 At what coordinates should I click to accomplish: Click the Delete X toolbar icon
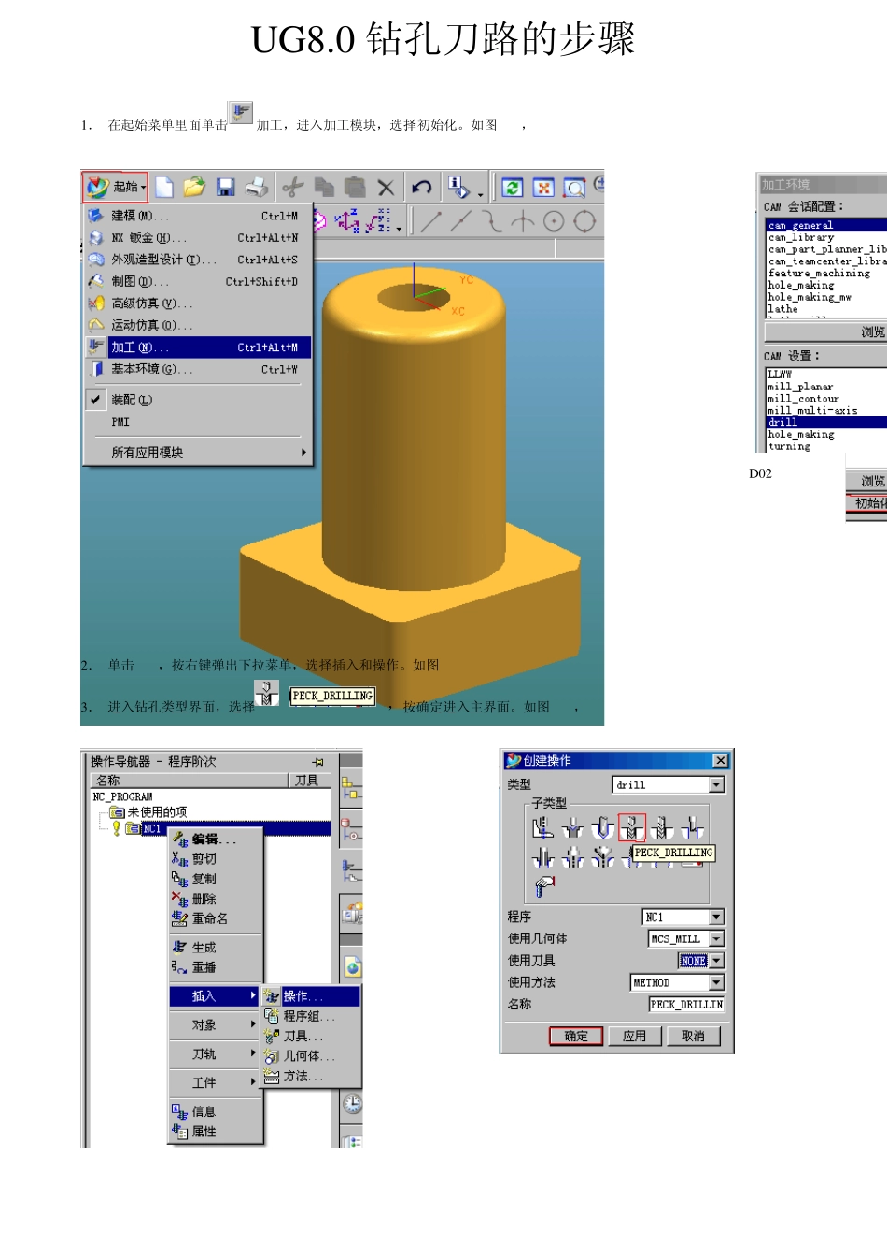(x=386, y=188)
